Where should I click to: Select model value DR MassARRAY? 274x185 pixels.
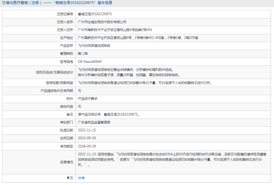click(x=90, y=62)
